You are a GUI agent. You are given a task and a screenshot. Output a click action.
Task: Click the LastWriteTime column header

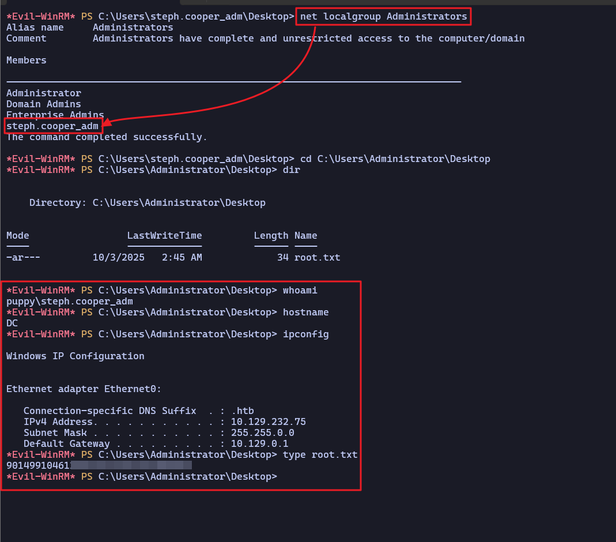164,235
